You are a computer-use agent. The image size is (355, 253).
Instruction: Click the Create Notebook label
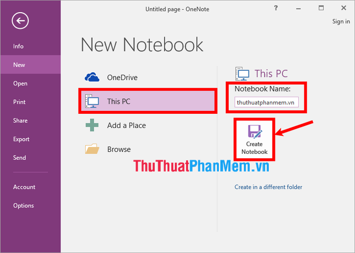255,148
